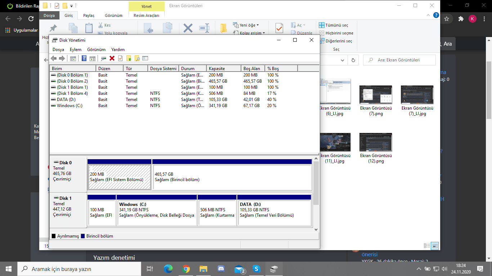Click the disk connect icon left of red X

click(104, 59)
